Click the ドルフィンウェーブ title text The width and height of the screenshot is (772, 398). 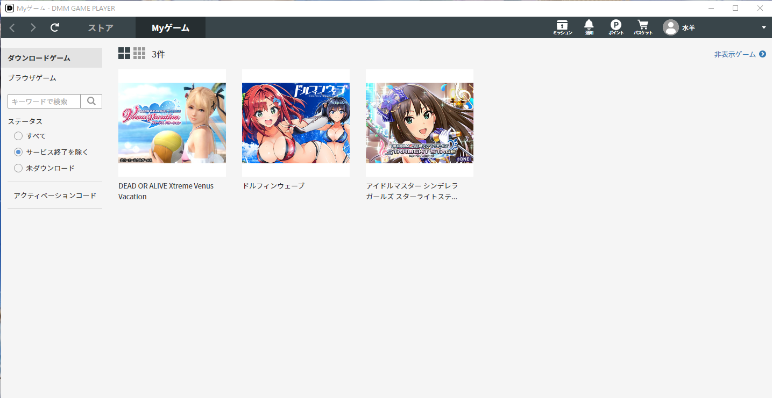273,186
